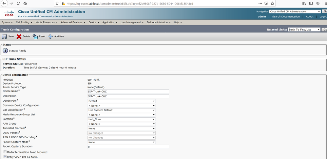
Task: Open the Advanced Features menu
Action: [73, 22]
